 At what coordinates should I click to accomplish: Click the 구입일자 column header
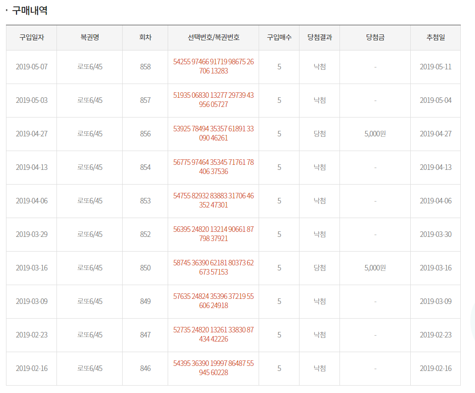coord(31,38)
